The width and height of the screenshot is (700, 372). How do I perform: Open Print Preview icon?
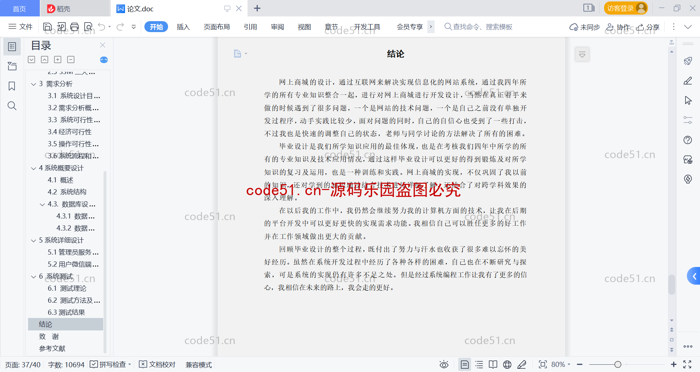[88, 27]
